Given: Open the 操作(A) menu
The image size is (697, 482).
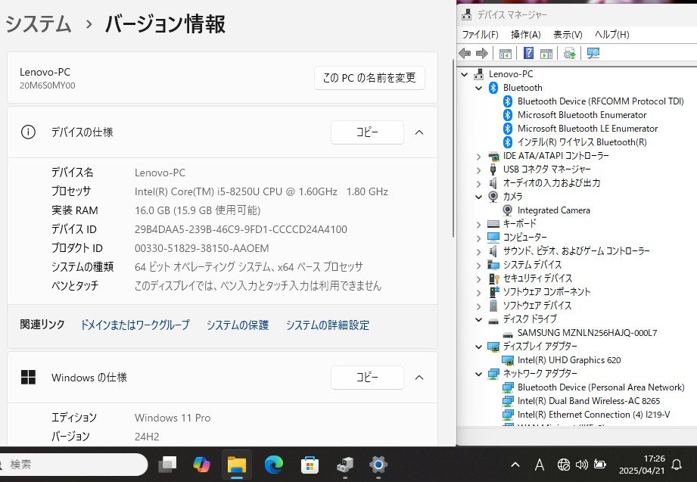Looking at the screenshot, I should (526, 35).
